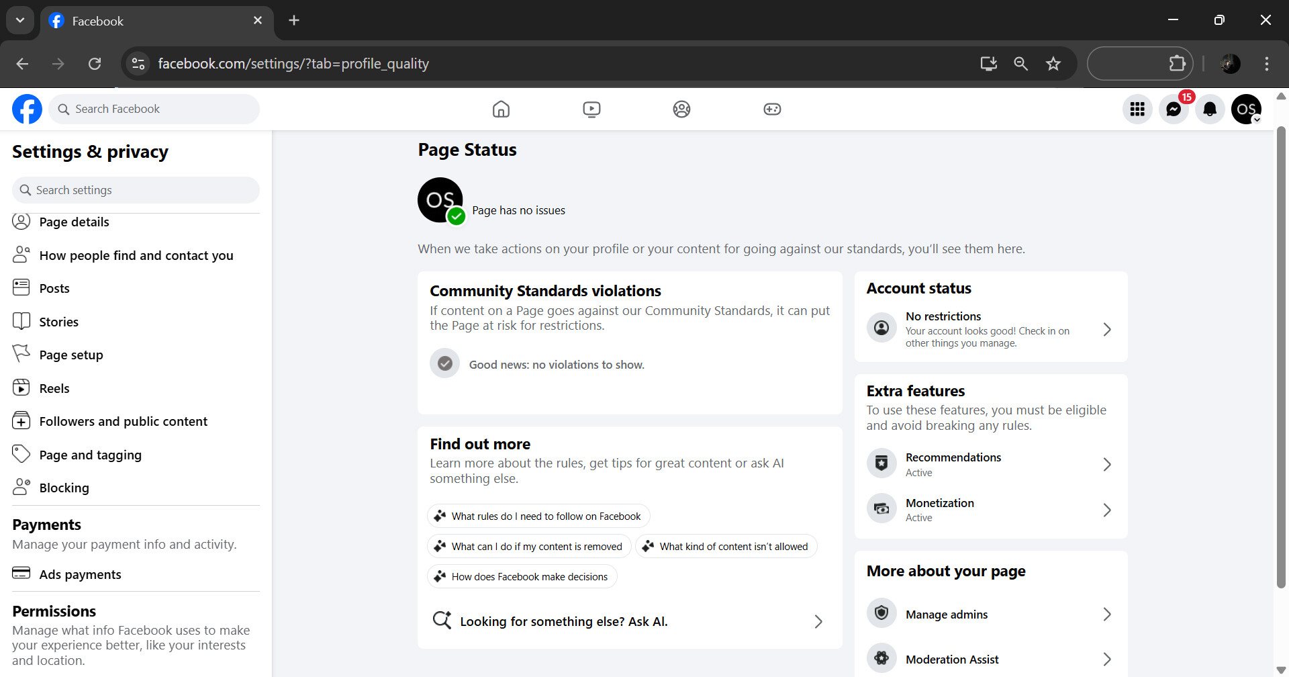Expand the Monetization feature row
This screenshot has width=1289, height=677.
[990, 510]
